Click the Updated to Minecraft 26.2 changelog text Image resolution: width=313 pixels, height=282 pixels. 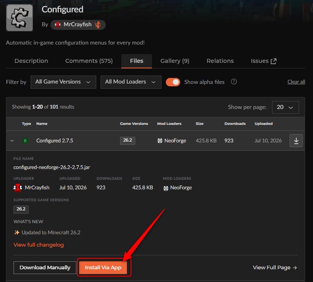pyautogui.click(x=51, y=233)
